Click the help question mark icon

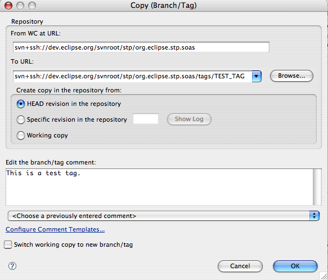pos(12,266)
